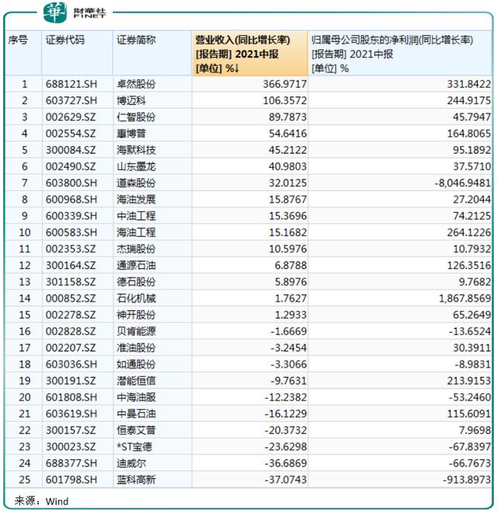Click net profit value 1,867.8569

pyautogui.click(x=464, y=298)
